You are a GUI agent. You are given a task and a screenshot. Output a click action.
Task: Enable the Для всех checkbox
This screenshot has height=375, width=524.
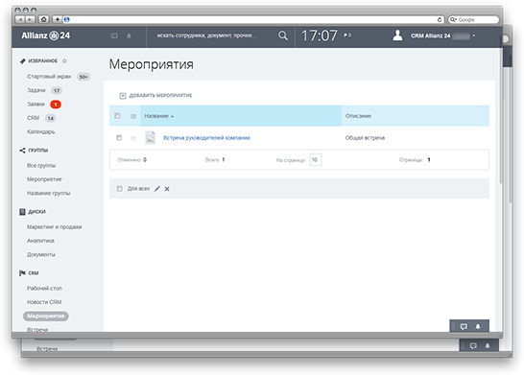119,189
